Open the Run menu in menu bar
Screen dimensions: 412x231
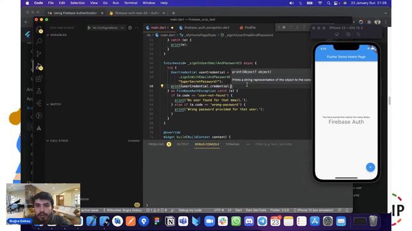[116, 3]
